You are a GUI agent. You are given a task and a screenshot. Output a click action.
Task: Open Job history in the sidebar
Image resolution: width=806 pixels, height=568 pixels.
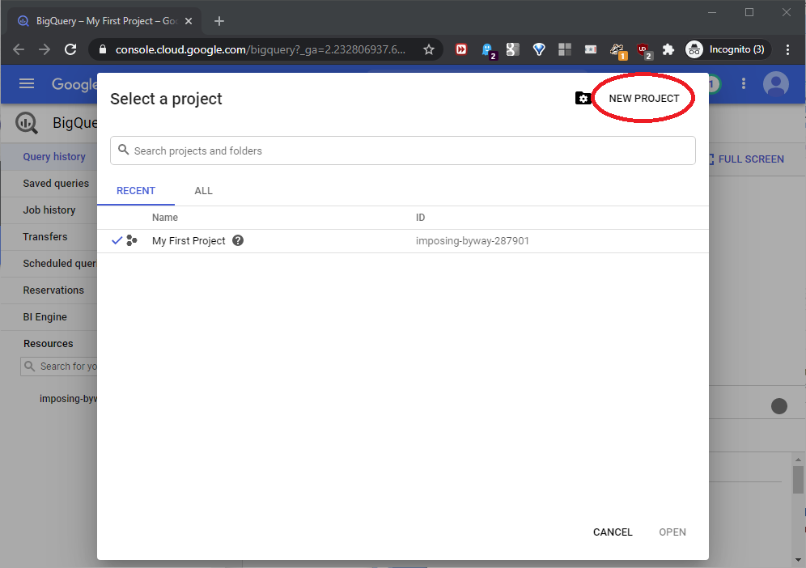coord(49,210)
